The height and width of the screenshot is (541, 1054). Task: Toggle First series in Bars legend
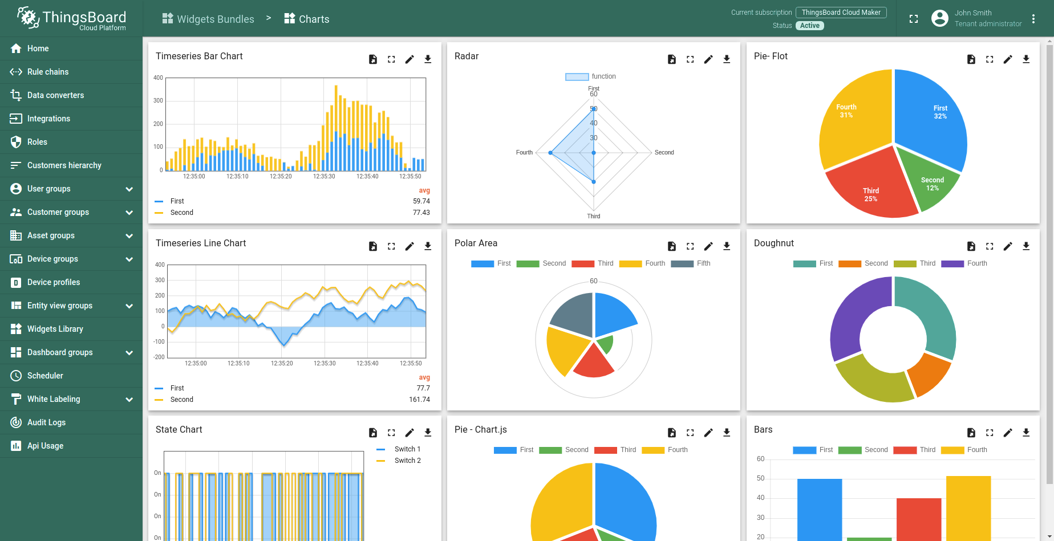pos(813,450)
